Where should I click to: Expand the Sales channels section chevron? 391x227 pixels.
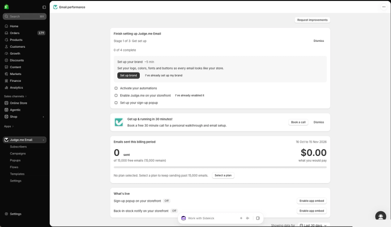(26, 96)
